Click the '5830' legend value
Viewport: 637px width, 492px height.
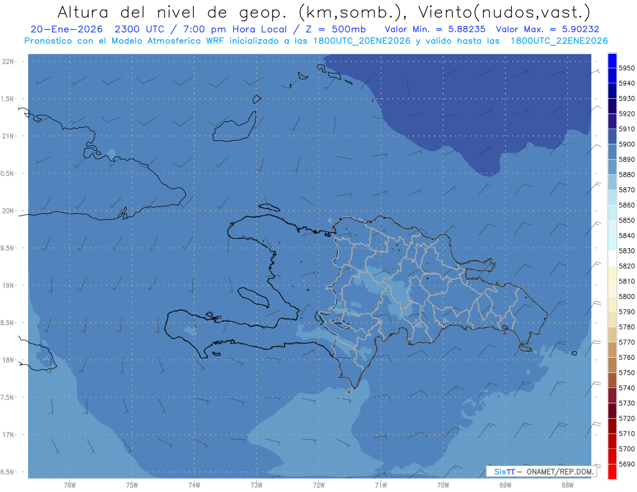[x=627, y=251]
